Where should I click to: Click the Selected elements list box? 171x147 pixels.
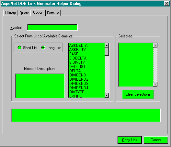[136, 65]
